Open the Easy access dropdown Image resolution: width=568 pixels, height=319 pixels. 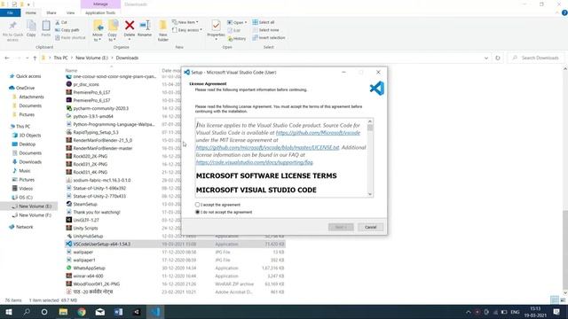pyautogui.click(x=187, y=30)
